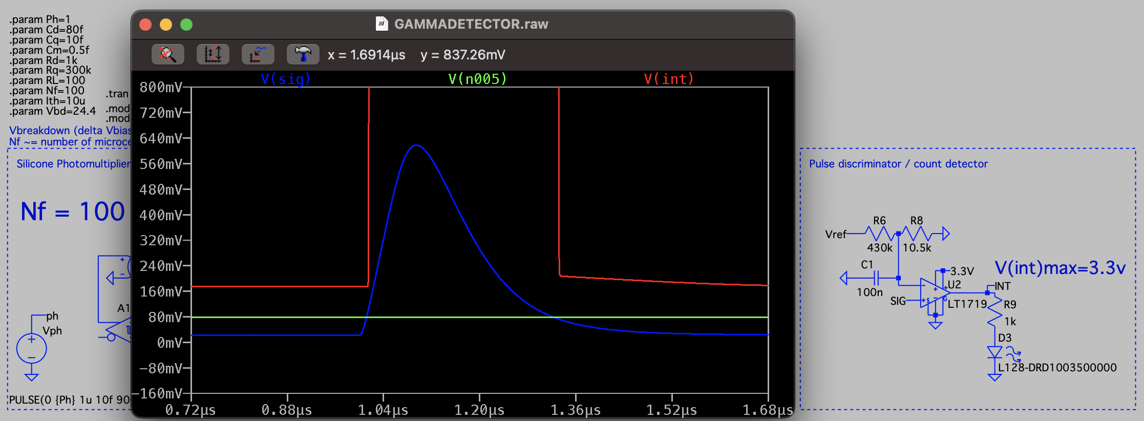Click the INT net label

pos(1003,286)
